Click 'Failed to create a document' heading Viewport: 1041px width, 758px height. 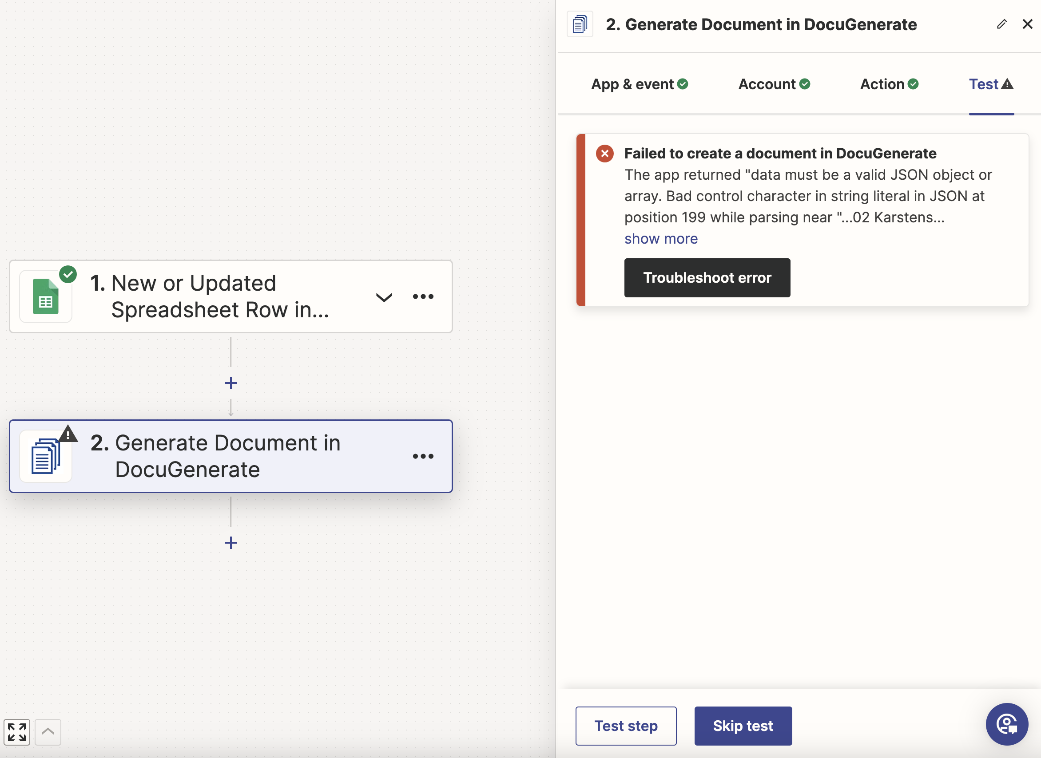coord(780,153)
